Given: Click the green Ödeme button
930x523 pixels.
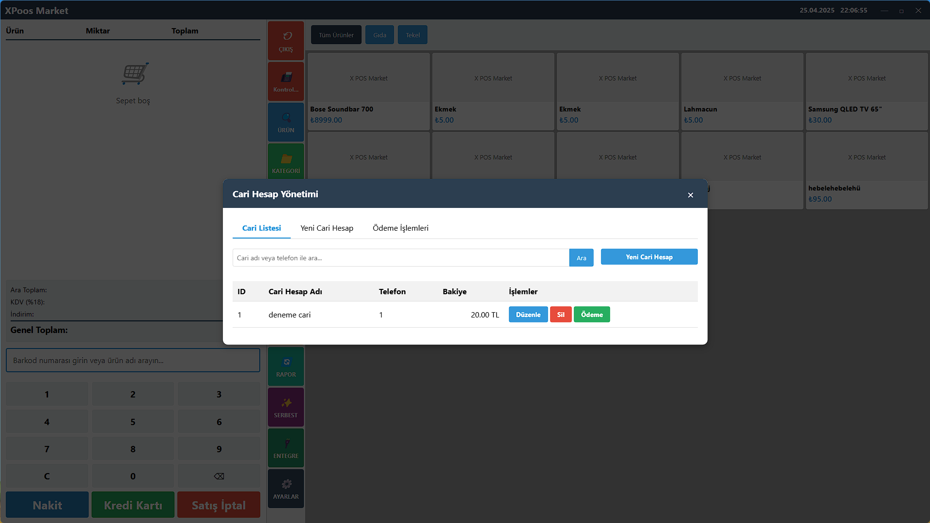Looking at the screenshot, I should coord(591,315).
